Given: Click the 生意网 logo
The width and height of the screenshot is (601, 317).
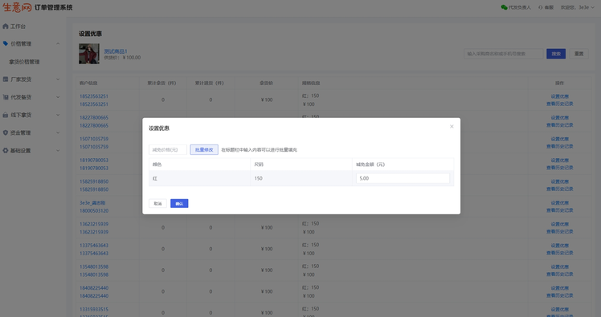Looking at the screenshot, I should tap(17, 7).
